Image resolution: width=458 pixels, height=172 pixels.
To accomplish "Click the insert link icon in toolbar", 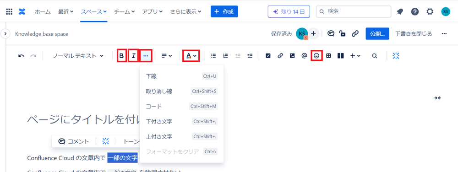I will [x=280, y=56].
